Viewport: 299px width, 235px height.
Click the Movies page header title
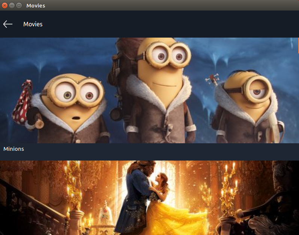point(33,24)
